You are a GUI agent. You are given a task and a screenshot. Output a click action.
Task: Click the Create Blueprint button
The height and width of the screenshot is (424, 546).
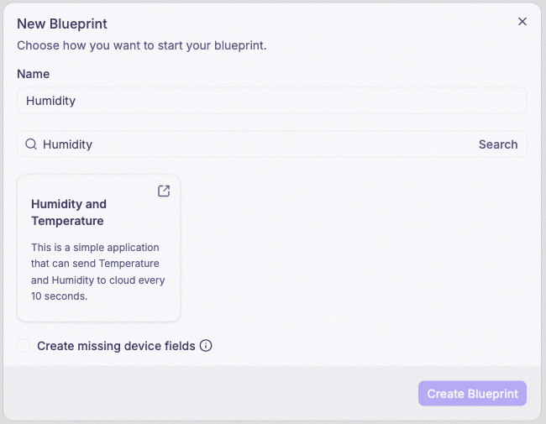[x=473, y=394]
